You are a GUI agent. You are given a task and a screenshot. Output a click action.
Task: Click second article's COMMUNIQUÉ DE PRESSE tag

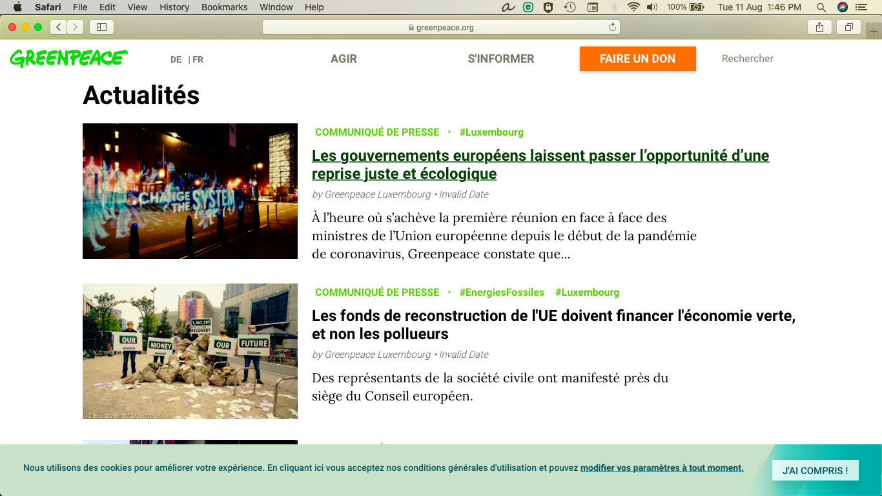[377, 293]
